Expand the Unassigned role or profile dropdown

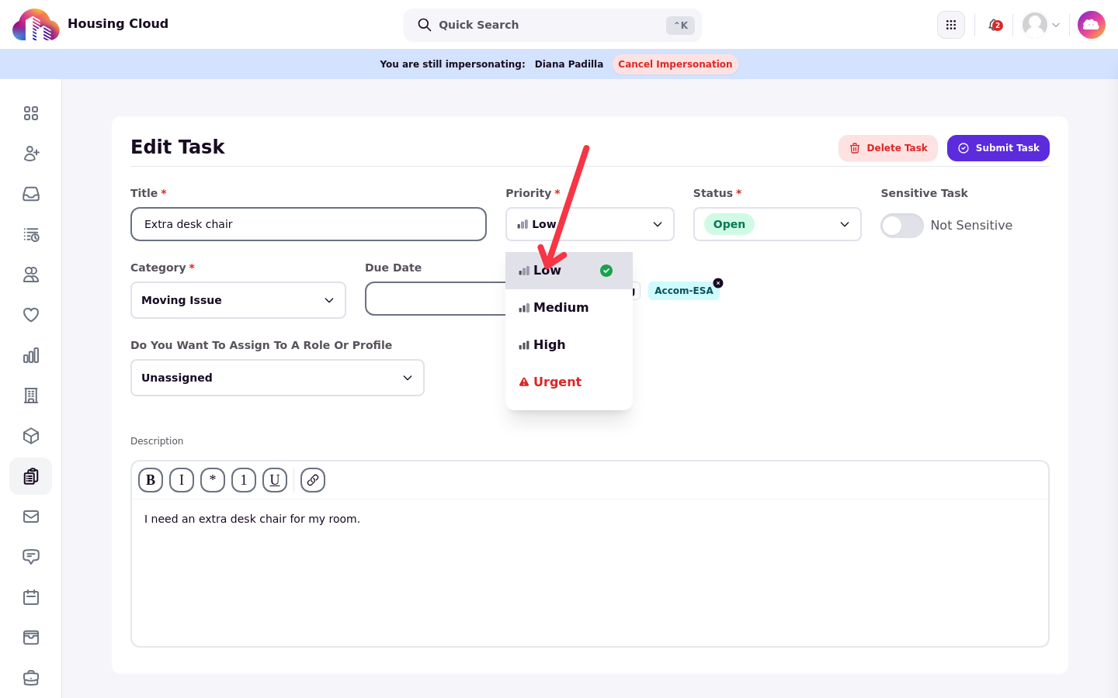277,378
